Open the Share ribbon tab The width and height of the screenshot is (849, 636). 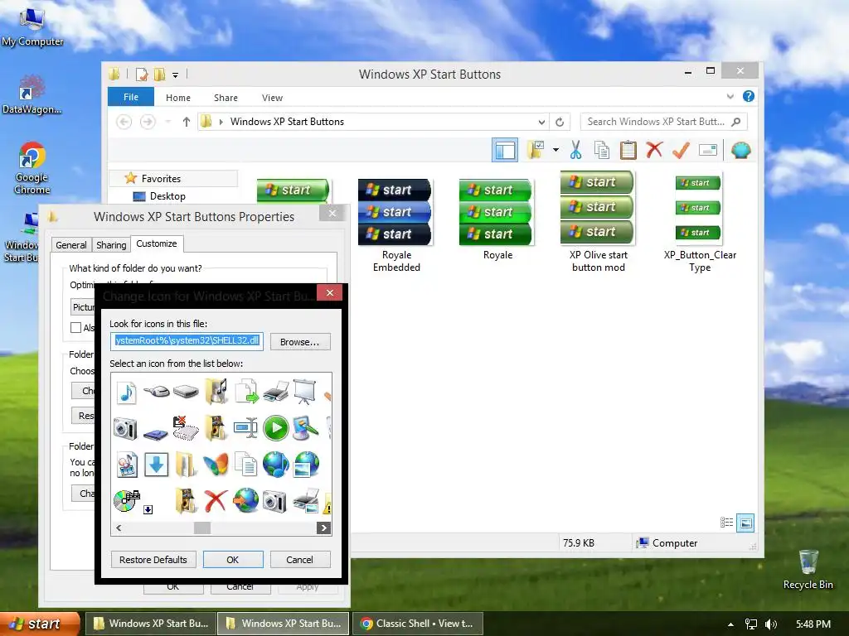tap(226, 98)
